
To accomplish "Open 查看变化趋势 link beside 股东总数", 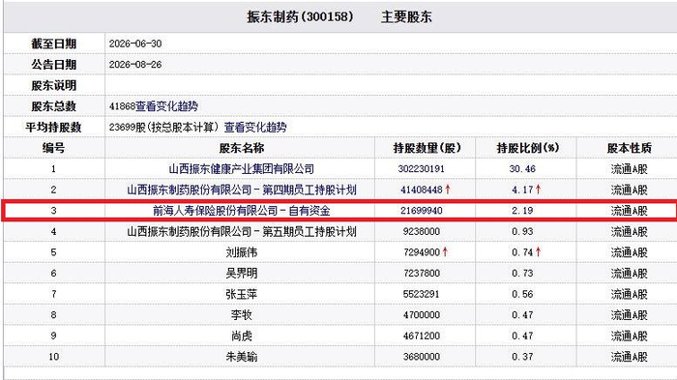I will pos(166,106).
